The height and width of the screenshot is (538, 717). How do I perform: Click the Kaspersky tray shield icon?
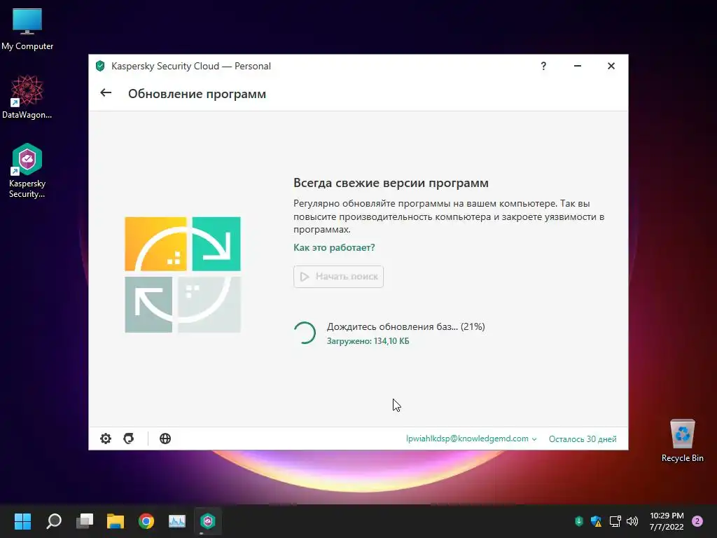pyautogui.click(x=579, y=521)
